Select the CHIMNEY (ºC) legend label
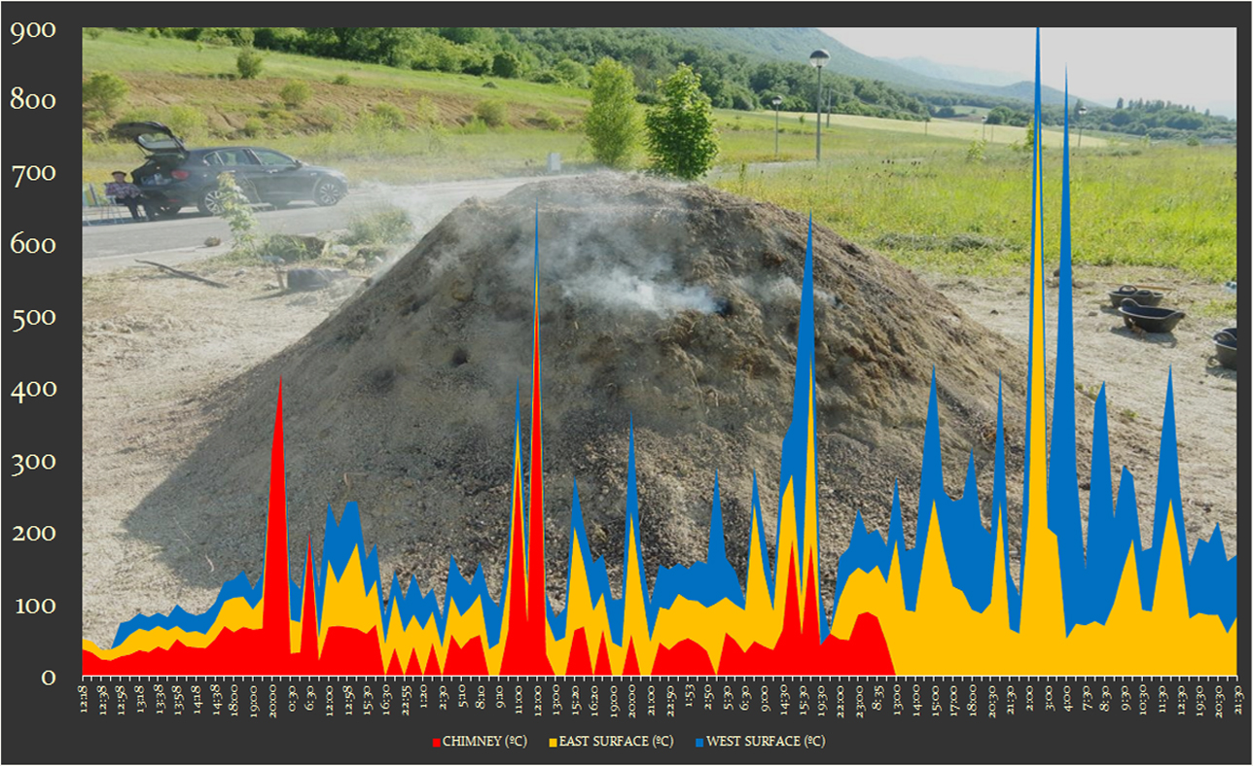The height and width of the screenshot is (766, 1253). click(x=484, y=742)
